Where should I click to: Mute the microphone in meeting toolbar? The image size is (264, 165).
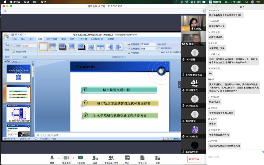click(52, 158)
